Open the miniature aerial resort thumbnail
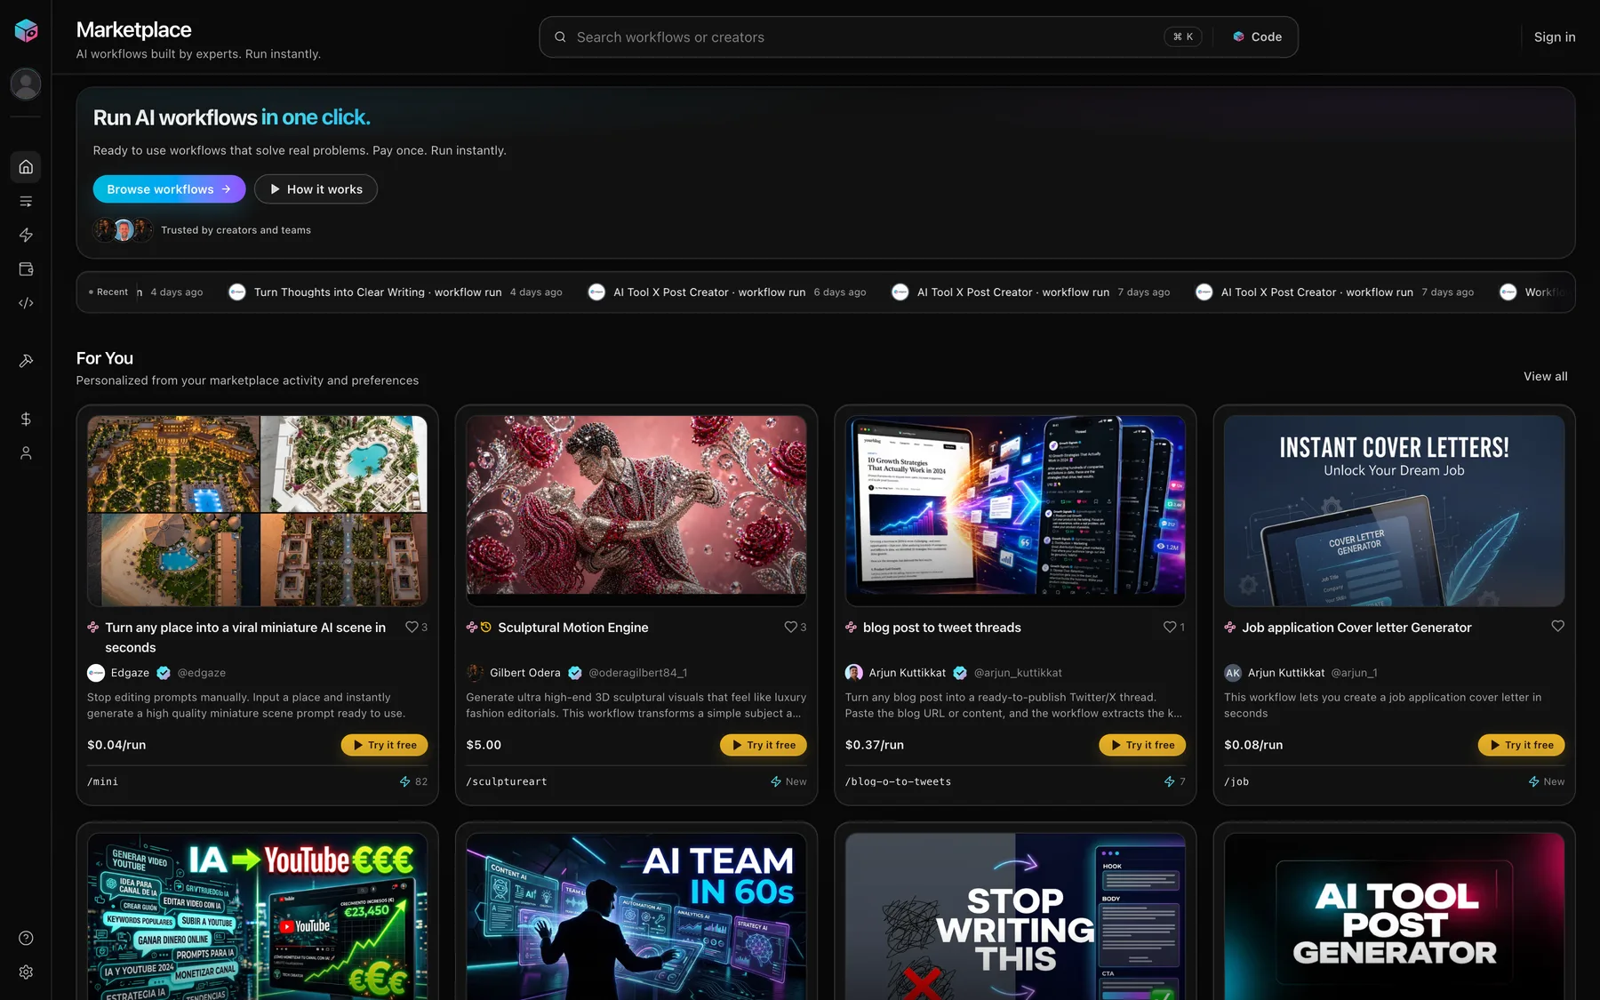Image resolution: width=1600 pixels, height=1000 pixels. point(257,511)
